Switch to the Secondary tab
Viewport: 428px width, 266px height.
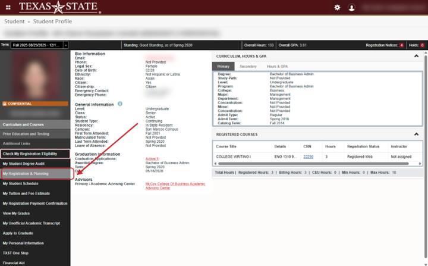coord(248,67)
